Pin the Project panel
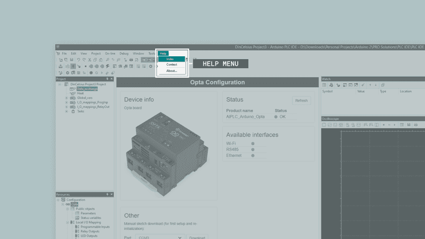This screenshot has width=425, height=239. pos(107,79)
